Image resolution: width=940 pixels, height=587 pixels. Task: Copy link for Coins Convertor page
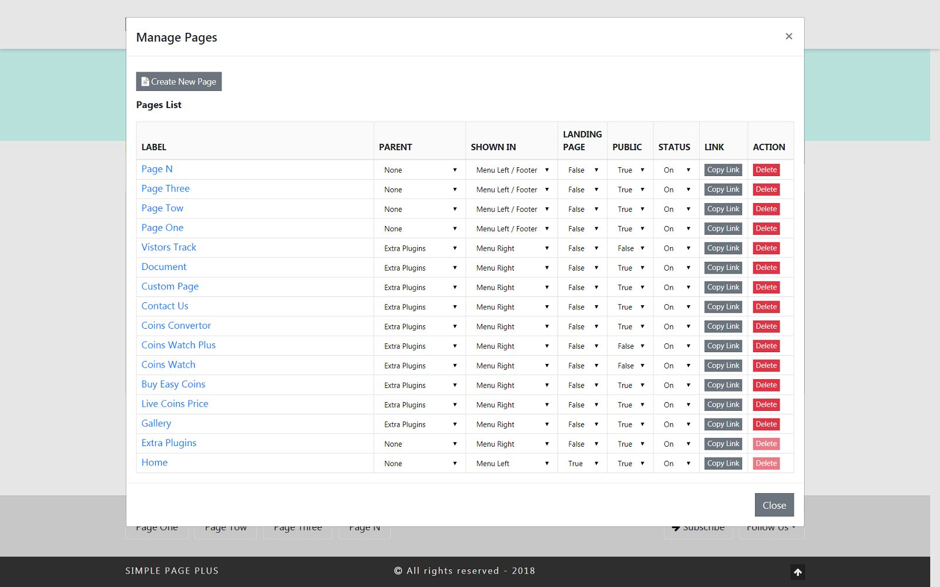click(x=723, y=326)
